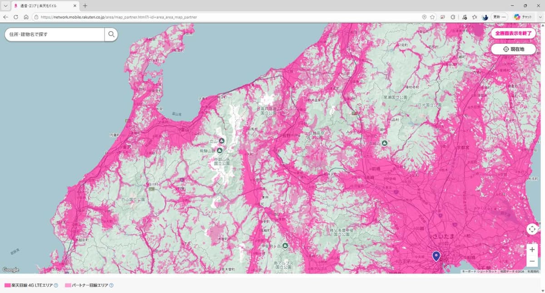Click the さいたま city label
This screenshot has width=545, height=293.
coord(444,237)
